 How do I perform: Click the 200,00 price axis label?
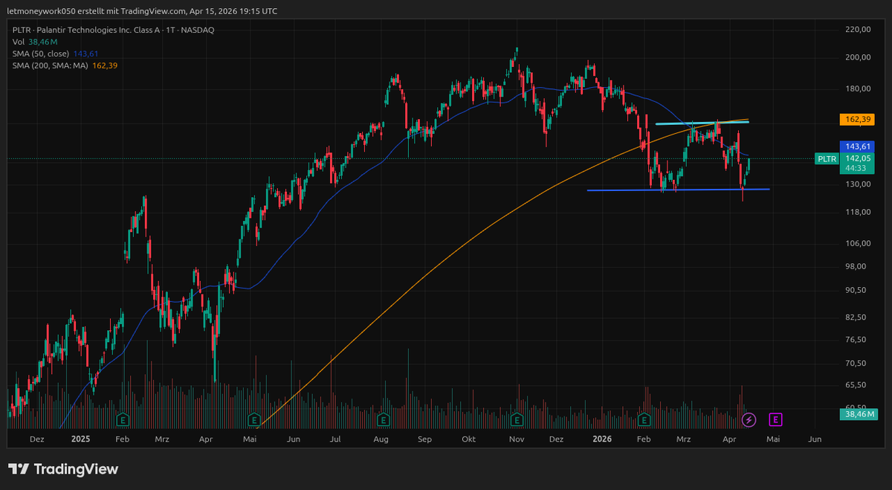coord(857,58)
